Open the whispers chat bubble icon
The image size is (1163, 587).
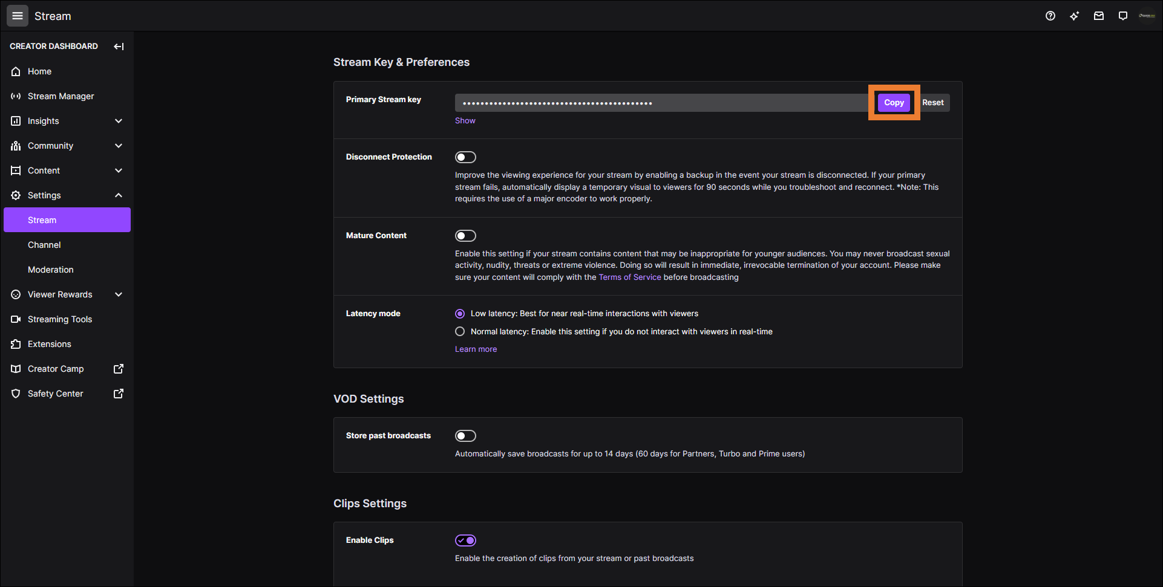(x=1123, y=16)
